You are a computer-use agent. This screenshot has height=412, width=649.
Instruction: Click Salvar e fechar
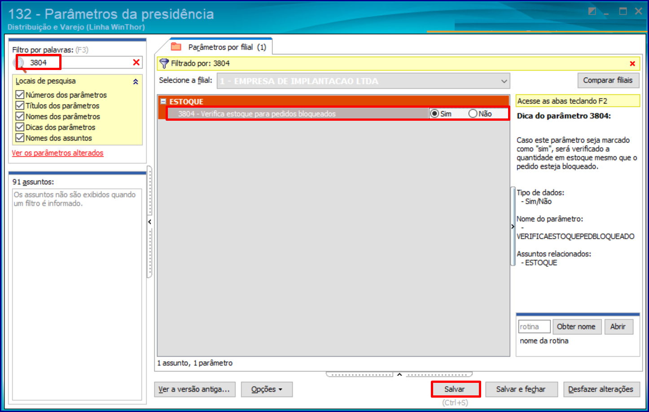(x=521, y=389)
